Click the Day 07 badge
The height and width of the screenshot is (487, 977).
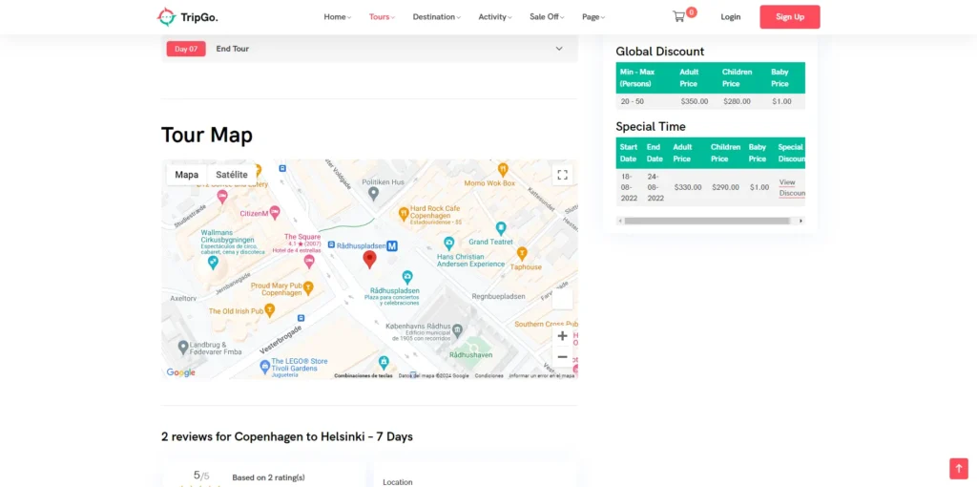pos(186,49)
